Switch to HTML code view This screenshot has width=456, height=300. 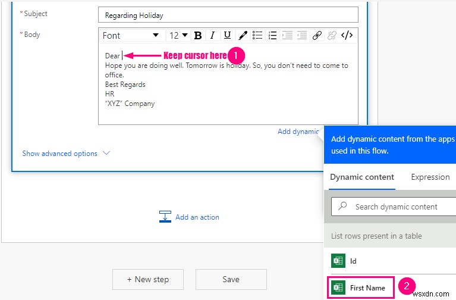coord(347,36)
